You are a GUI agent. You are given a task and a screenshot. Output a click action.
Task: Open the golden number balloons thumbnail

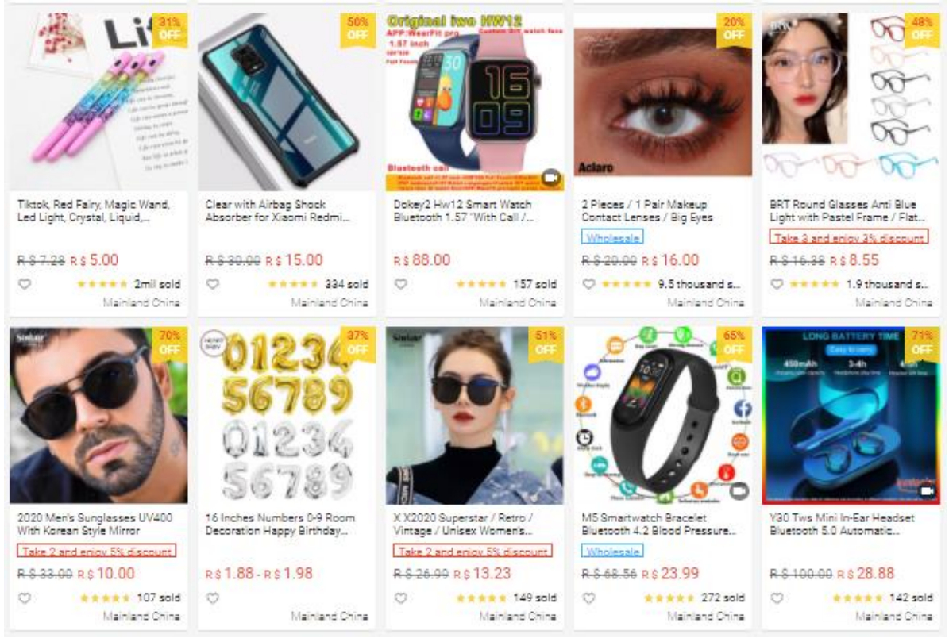pyautogui.click(x=287, y=416)
